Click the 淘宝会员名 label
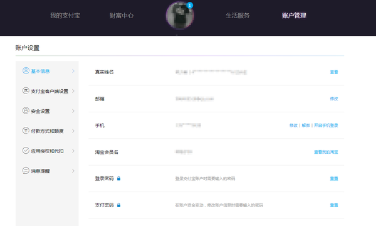376x226 pixels. pyautogui.click(x=107, y=152)
